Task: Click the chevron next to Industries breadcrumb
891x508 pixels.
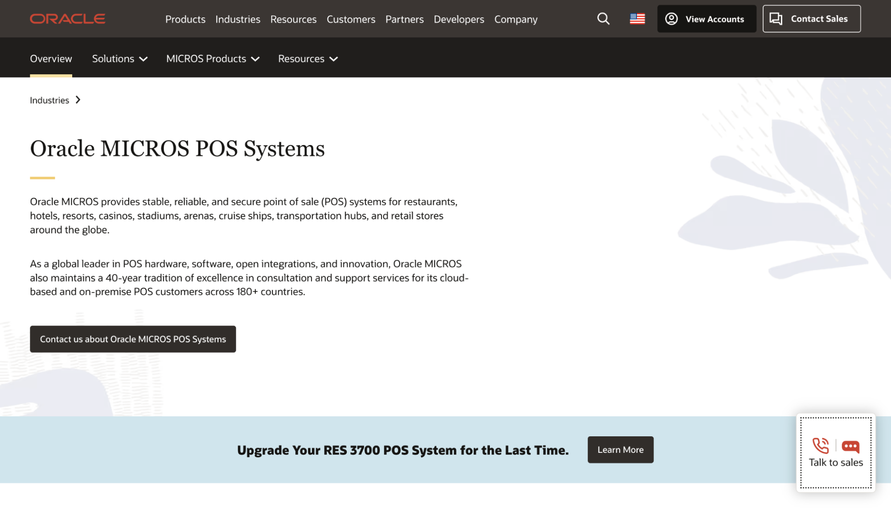Action: tap(78, 100)
